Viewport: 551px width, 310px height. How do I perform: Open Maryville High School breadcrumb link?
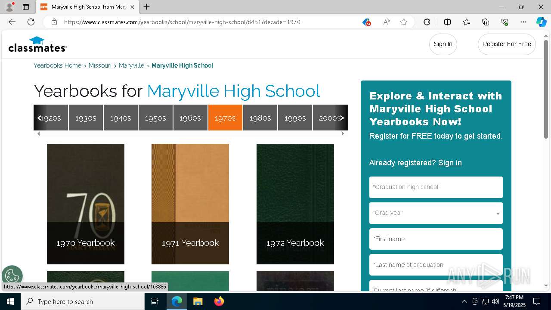click(182, 65)
